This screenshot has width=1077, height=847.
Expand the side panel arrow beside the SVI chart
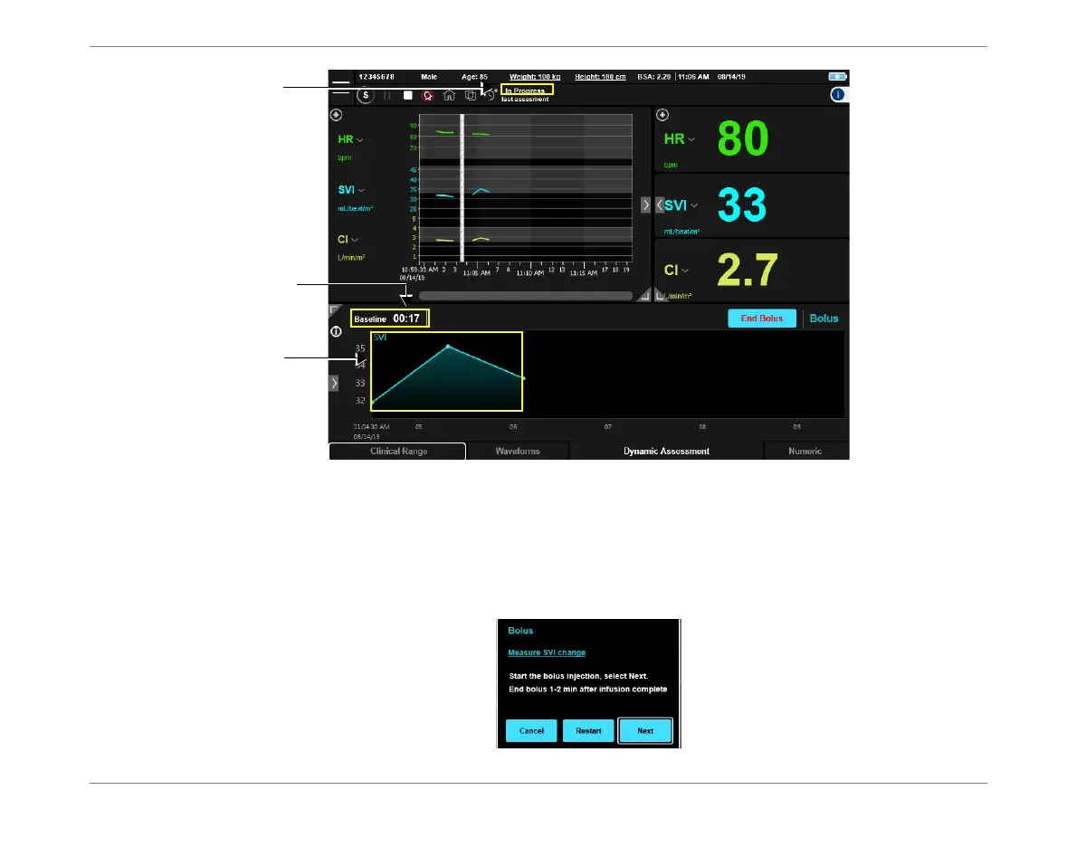coord(334,384)
